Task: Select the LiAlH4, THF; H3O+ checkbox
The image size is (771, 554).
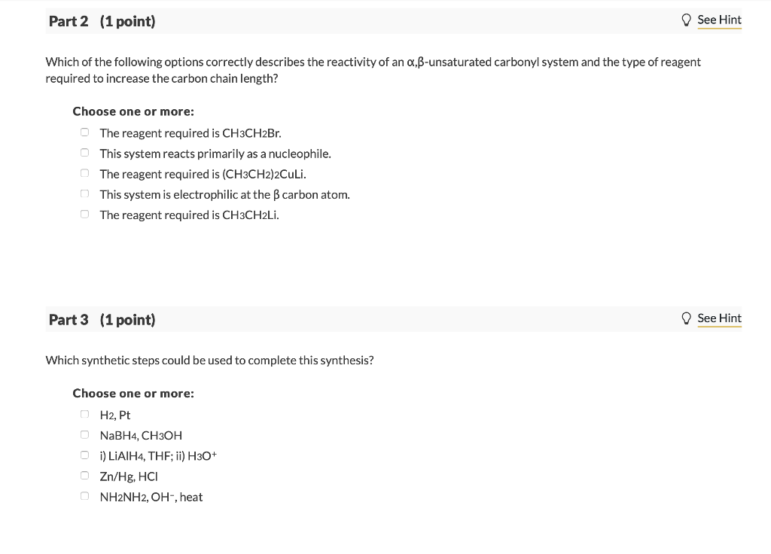Action: (84, 455)
